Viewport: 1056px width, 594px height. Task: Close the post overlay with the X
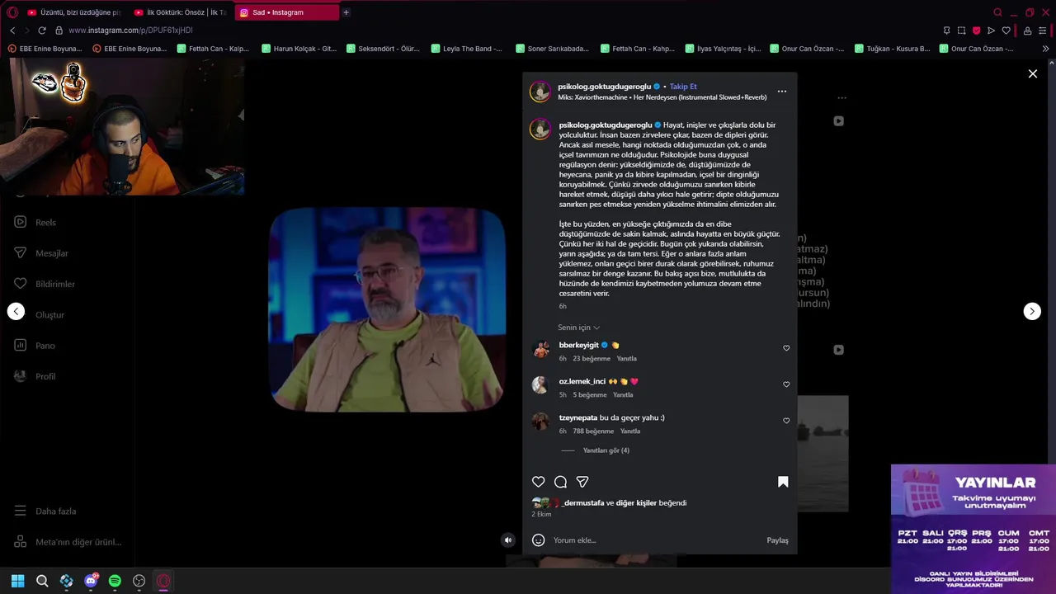1032,74
